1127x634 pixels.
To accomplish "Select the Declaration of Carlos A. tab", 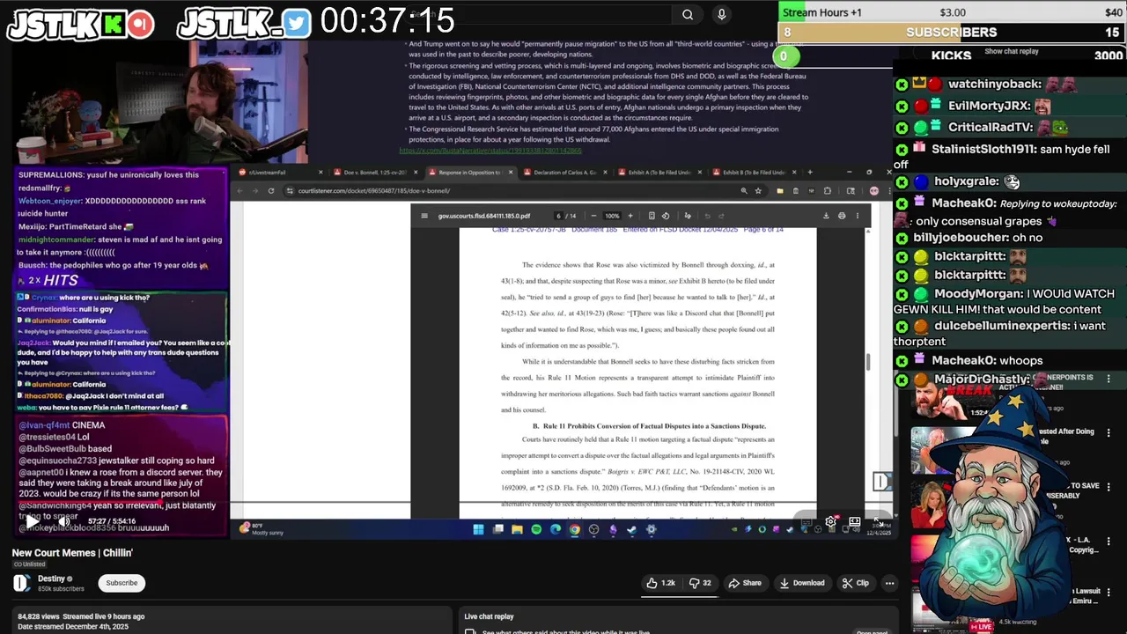I will coord(565,173).
